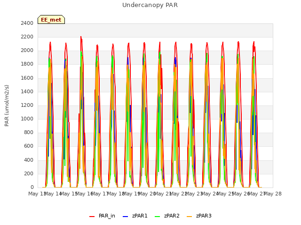The width and height of the screenshot is (301, 225).
Task: Click the zPAR2 legend entry
Action: coord(167,216)
